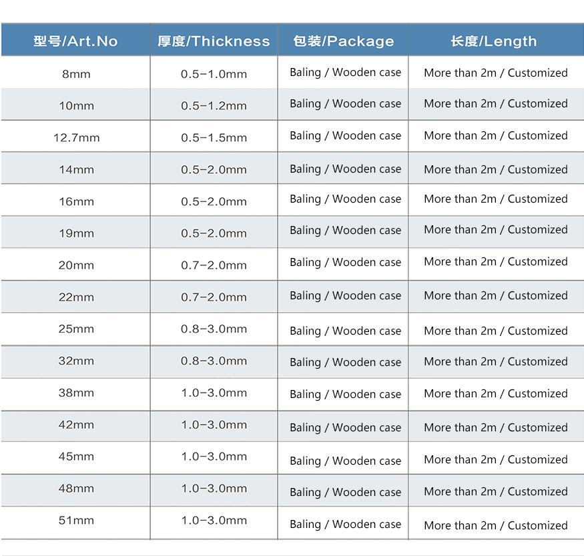
Task: Click length cell in the 38mm row
Action: [496, 393]
